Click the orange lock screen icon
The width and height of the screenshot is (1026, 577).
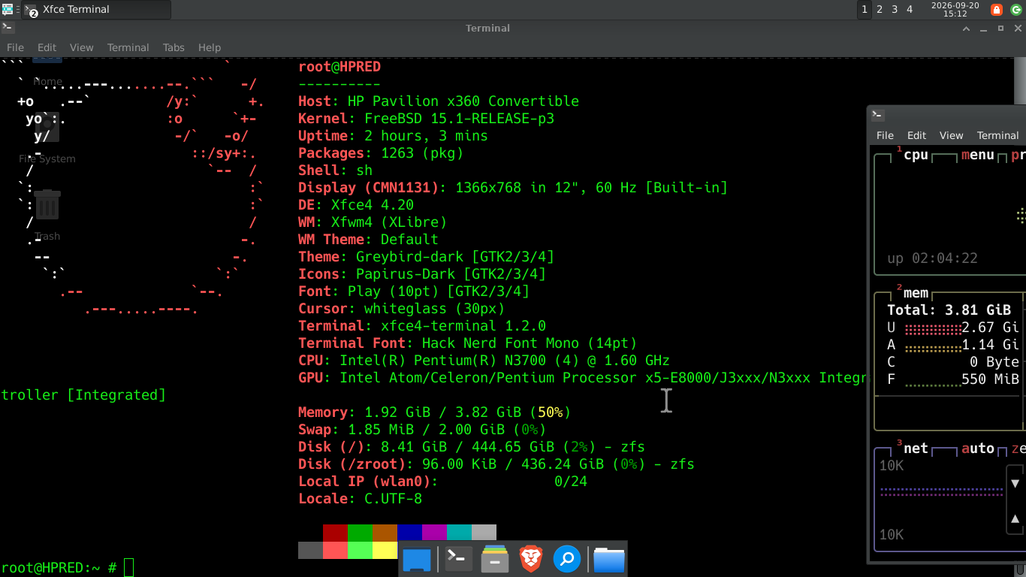[x=997, y=10]
